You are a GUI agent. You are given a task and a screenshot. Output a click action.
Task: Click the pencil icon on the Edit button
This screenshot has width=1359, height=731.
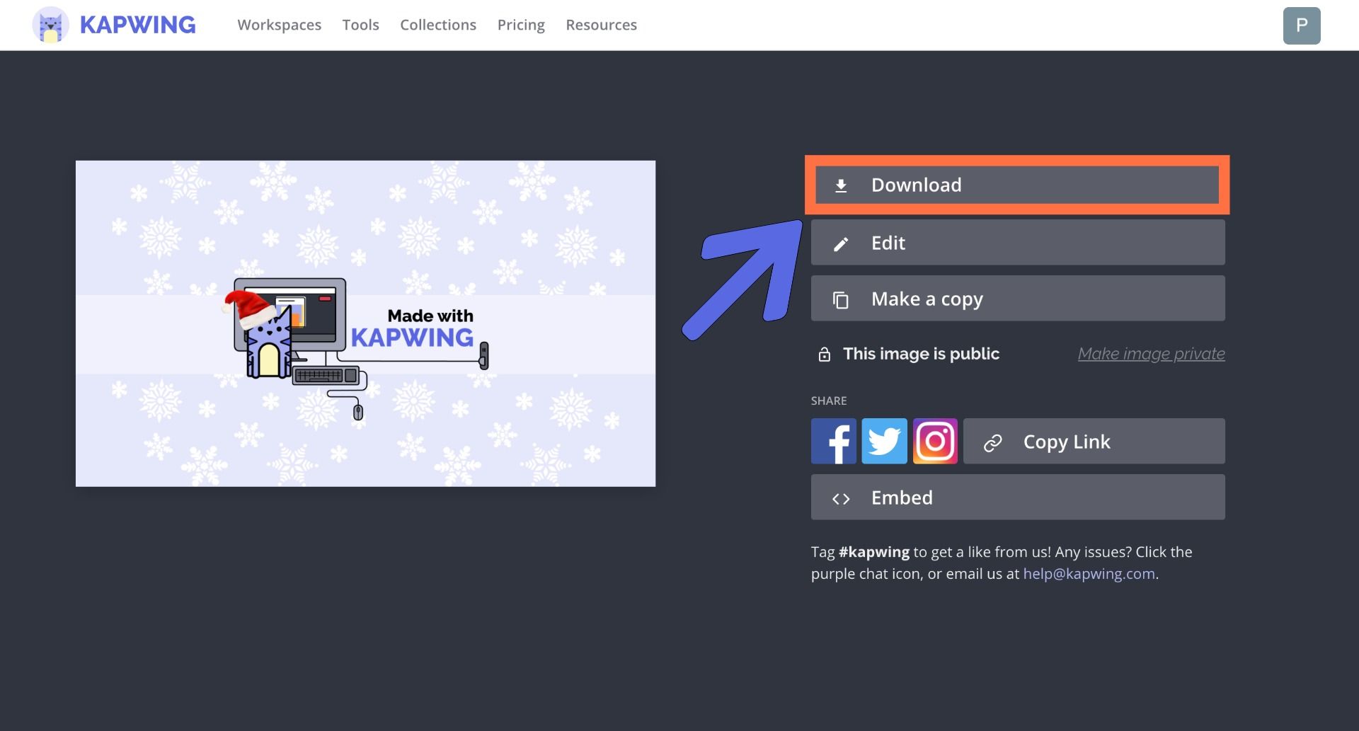click(x=842, y=243)
